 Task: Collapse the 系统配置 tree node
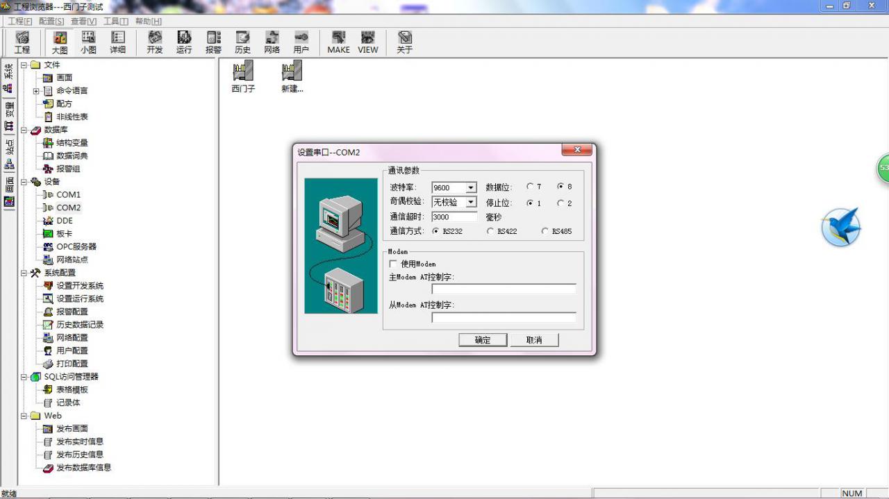pyautogui.click(x=24, y=273)
